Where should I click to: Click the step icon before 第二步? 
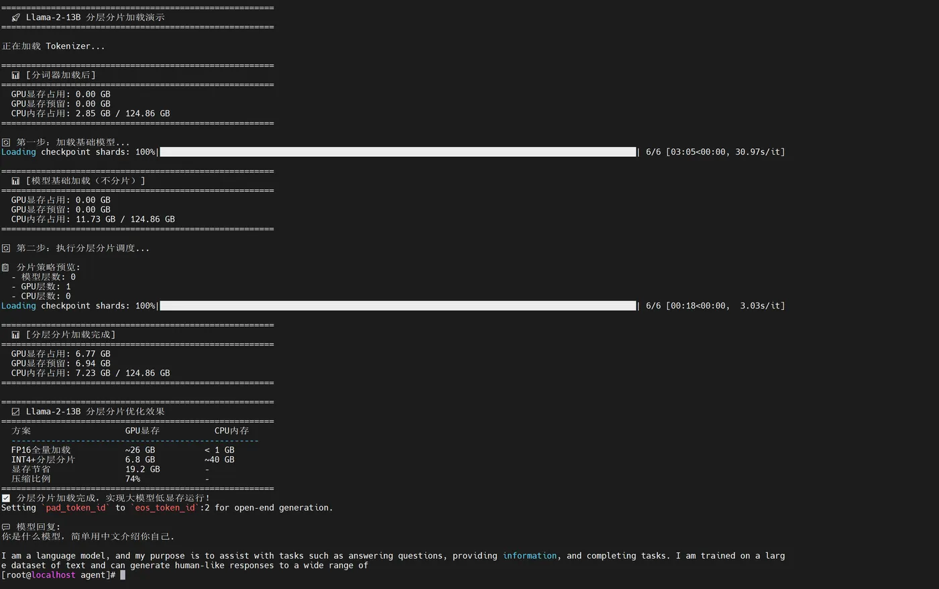click(x=6, y=248)
